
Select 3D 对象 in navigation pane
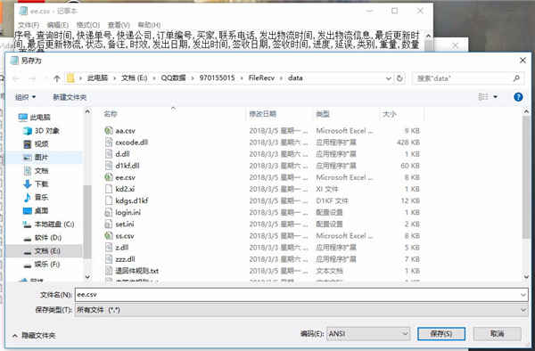(41, 131)
